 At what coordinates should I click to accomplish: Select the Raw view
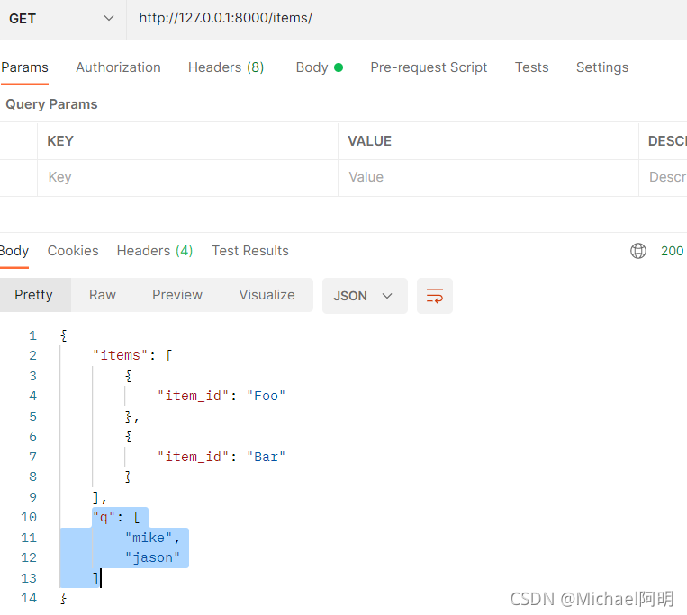[x=103, y=295]
